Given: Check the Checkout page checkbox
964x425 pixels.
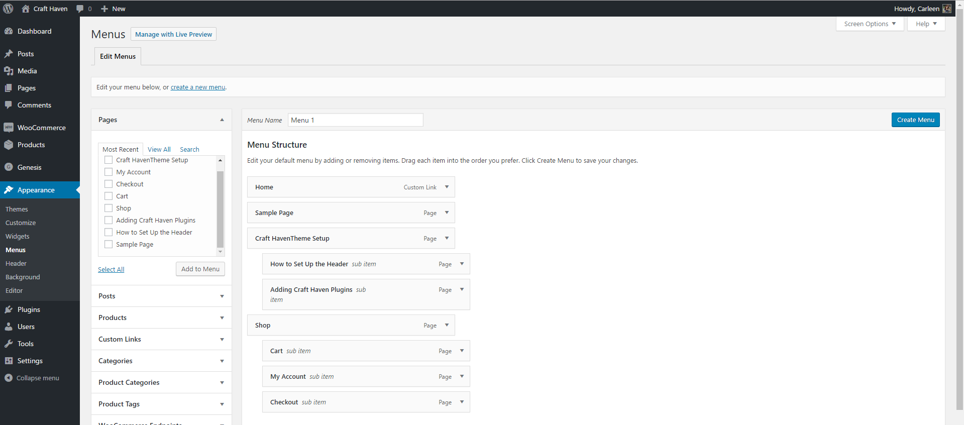Looking at the screenshot, I should pos(109,184).
